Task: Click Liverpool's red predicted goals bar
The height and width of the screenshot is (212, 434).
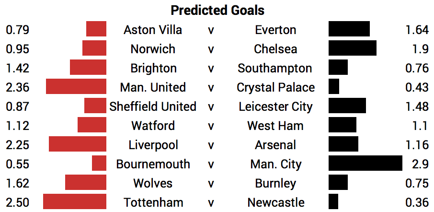Action: point(78,144)
